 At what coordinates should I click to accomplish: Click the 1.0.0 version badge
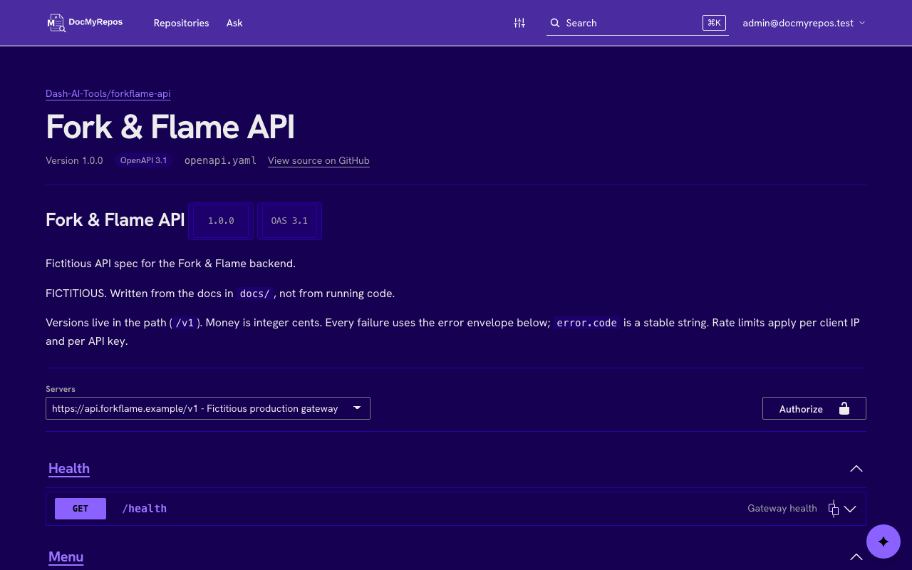pos(221,221)
